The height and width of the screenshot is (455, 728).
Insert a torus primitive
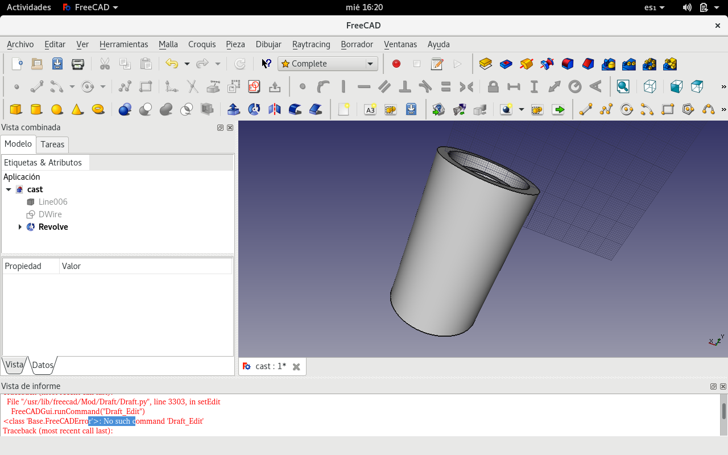pyautogui.click(x=98, y=109)
